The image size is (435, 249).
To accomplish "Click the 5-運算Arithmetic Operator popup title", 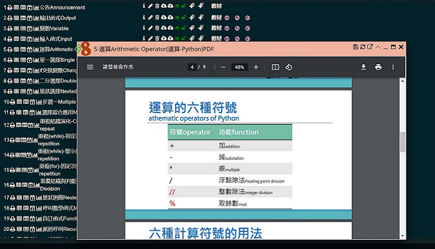I will [x=154, y=49].
